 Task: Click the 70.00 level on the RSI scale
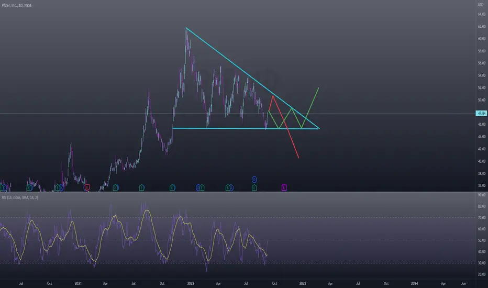482,218
